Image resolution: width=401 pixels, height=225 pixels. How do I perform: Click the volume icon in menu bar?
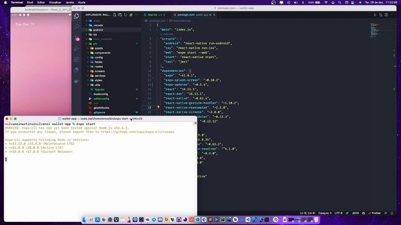[x=296, y=2]
